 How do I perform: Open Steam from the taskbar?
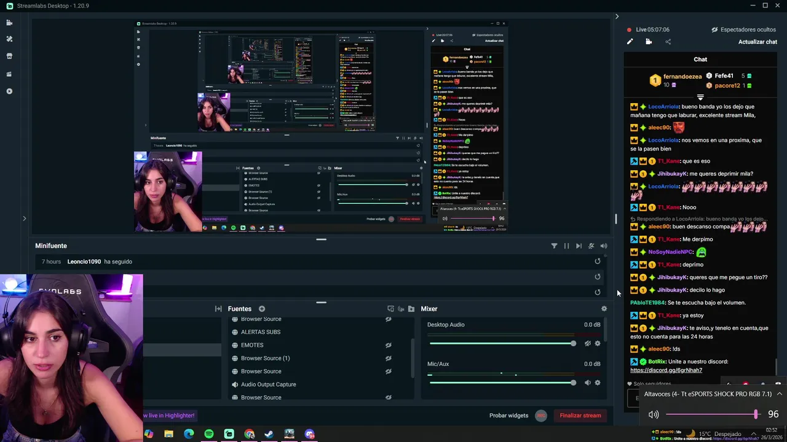tap(269, 434)
